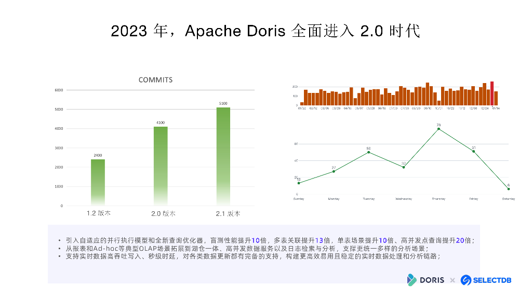Select the third bullet about 实时数据高吞吐写入
Screen dimensions: 532x299
click(253, 256)
